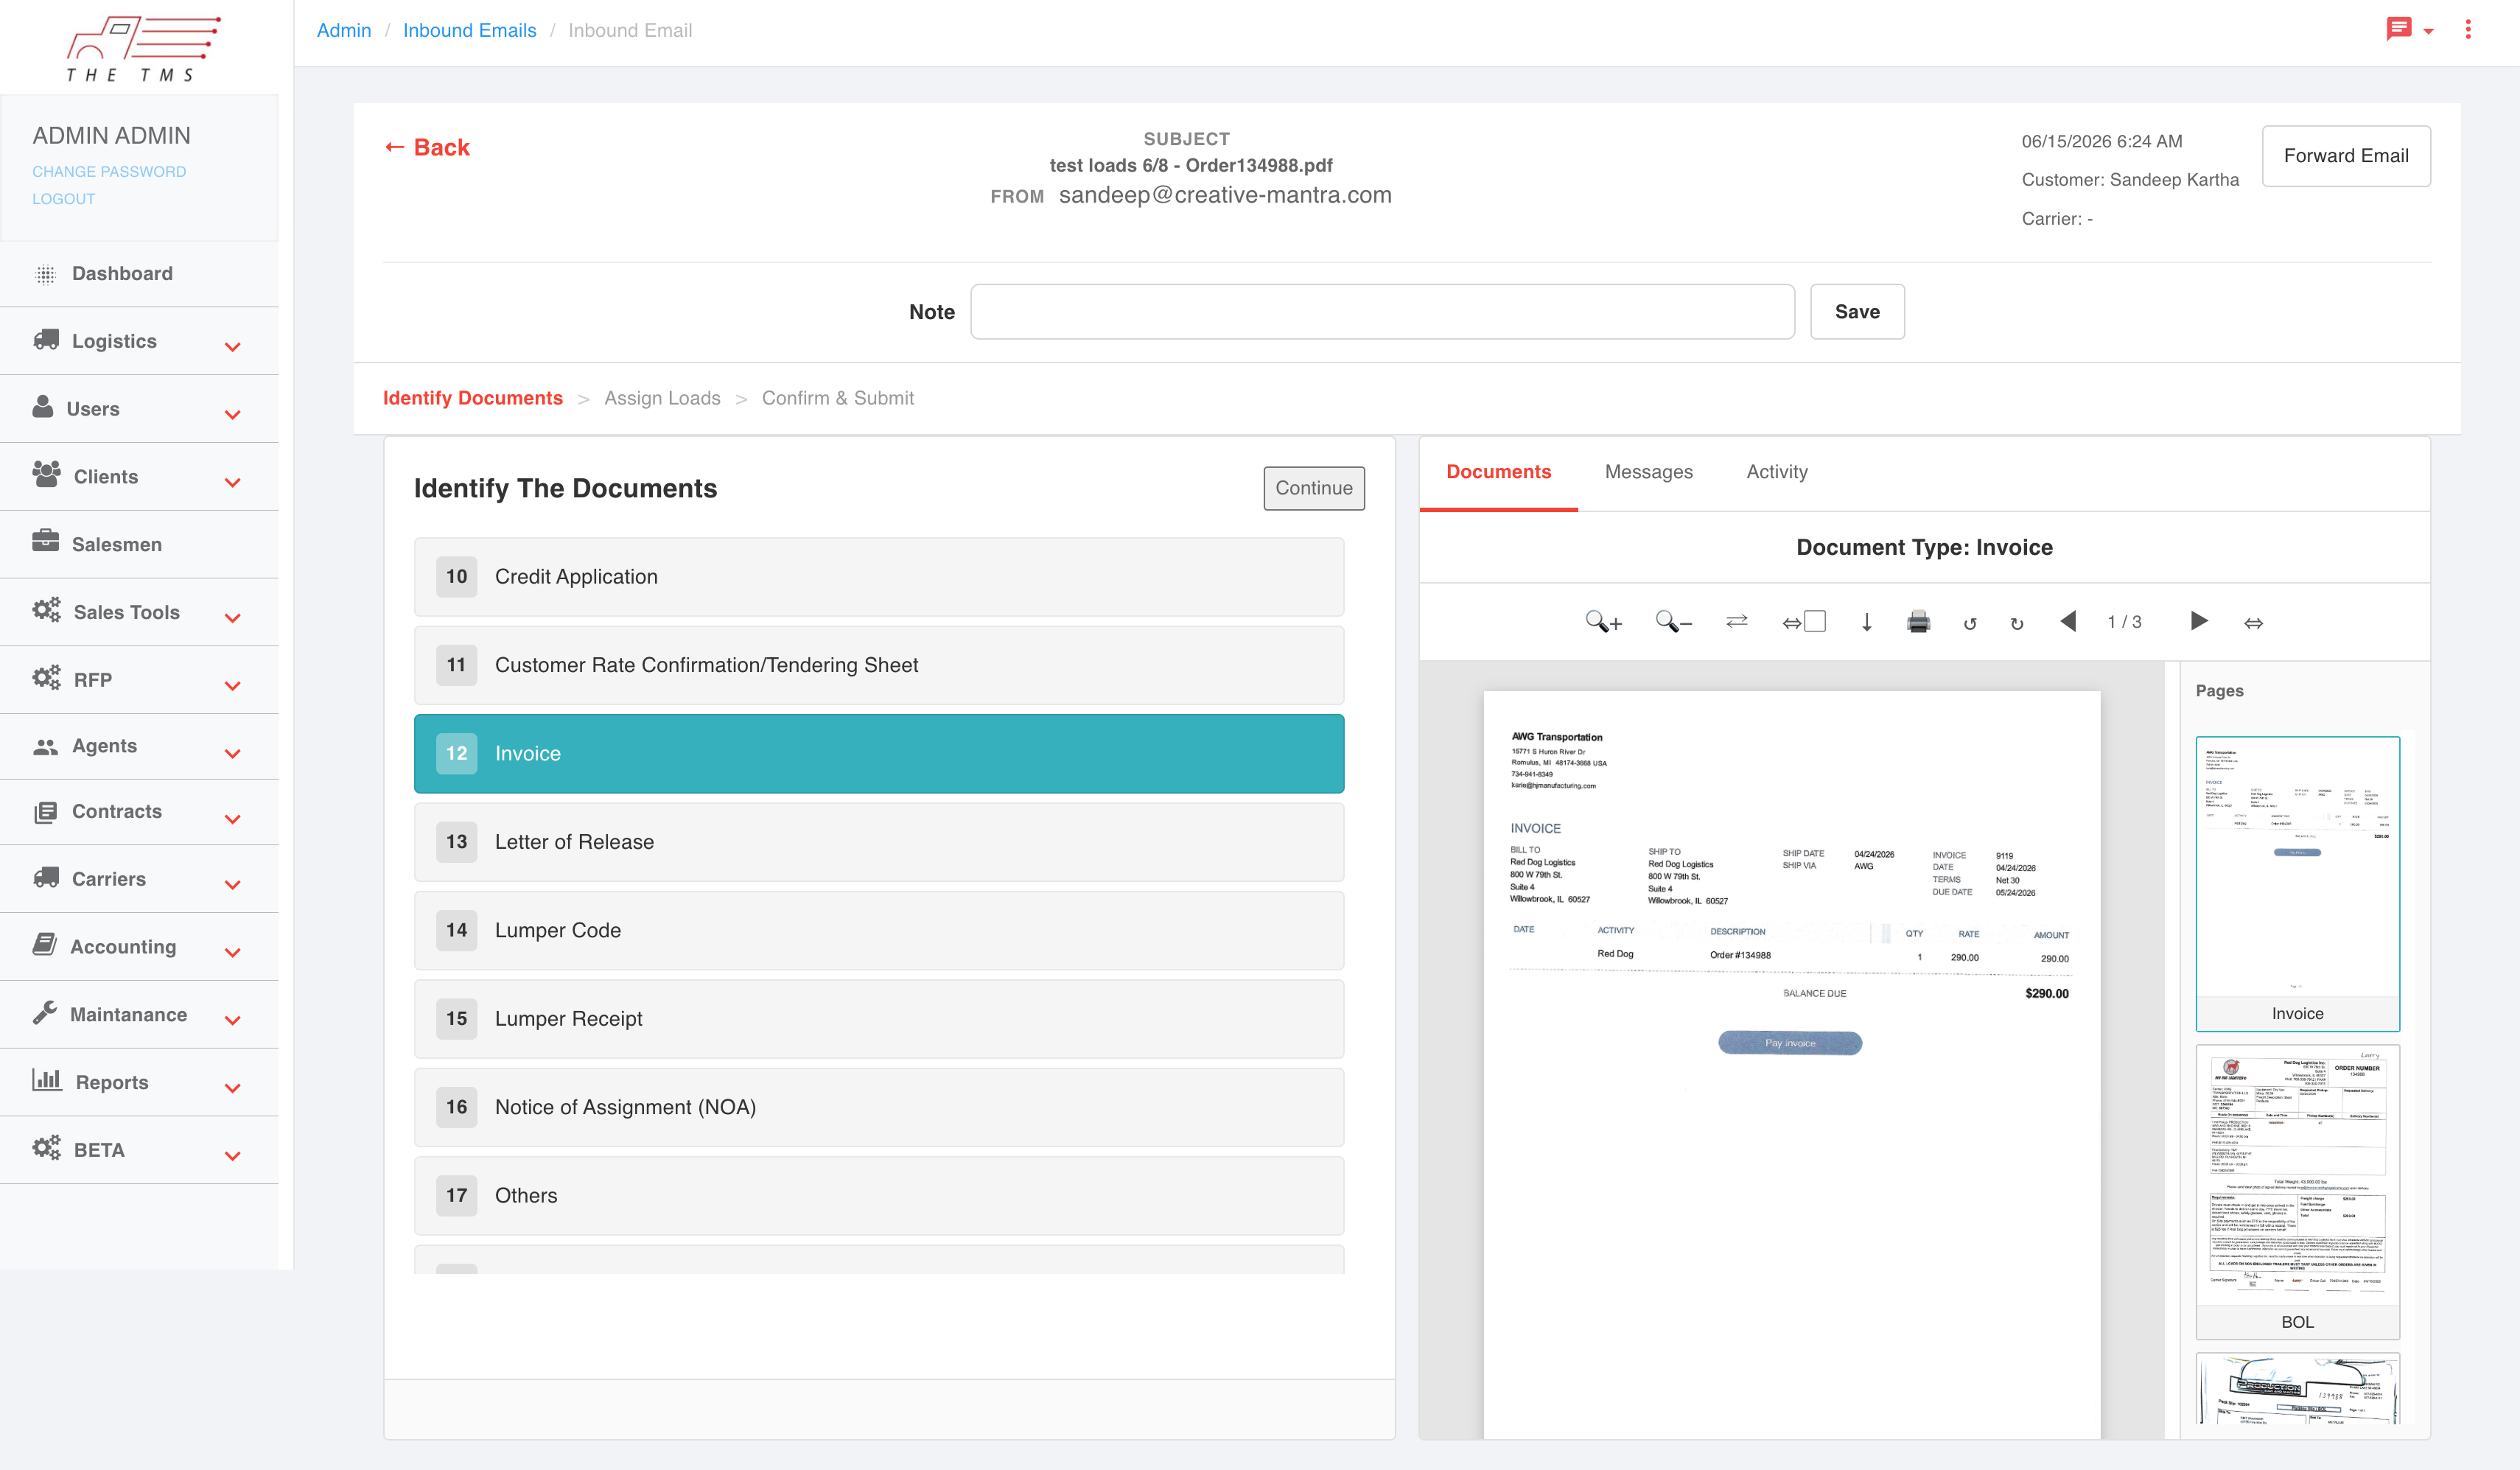Choose document type Letter of Release
This screenshot has width=2520, height=1470.
[878, 842]
